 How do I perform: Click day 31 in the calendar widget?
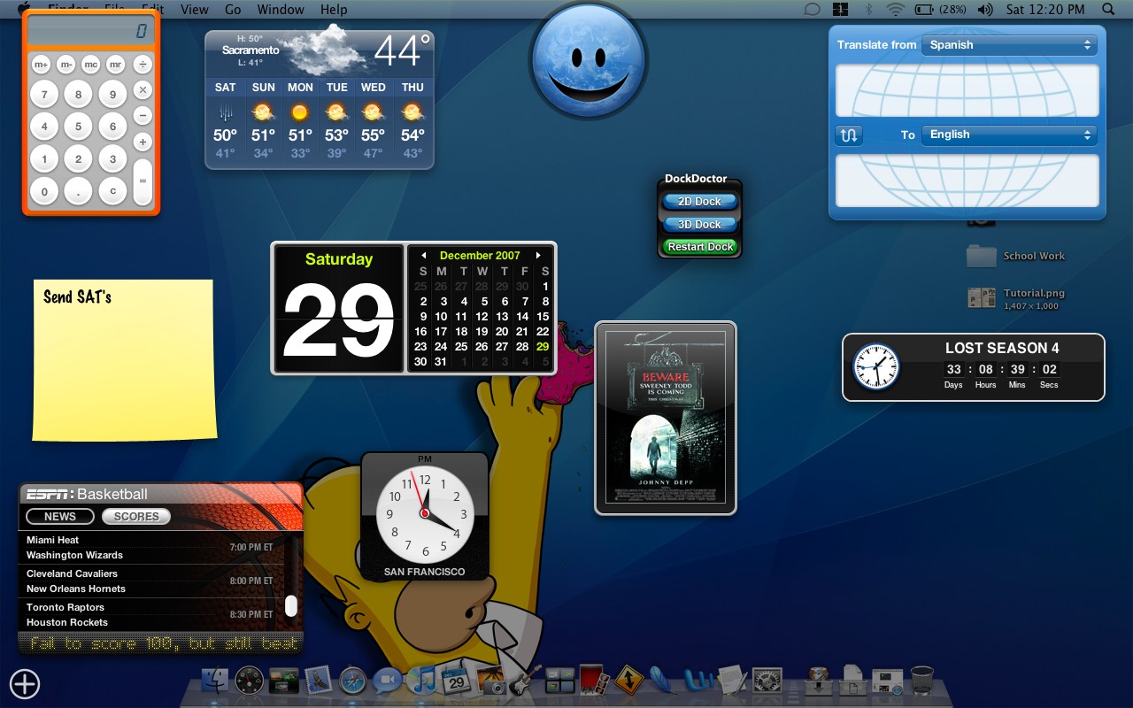440,361
